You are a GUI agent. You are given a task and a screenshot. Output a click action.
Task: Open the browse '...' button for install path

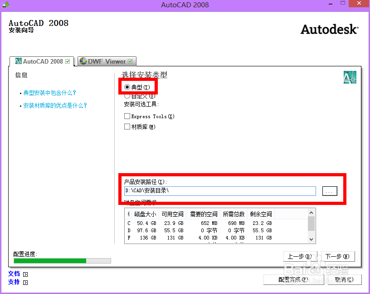pos(330,191)
